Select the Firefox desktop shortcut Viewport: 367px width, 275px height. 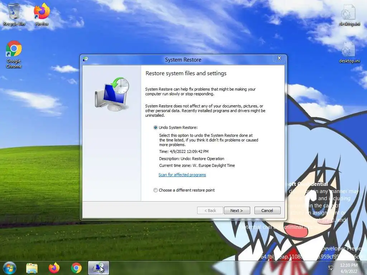[42, 15]
